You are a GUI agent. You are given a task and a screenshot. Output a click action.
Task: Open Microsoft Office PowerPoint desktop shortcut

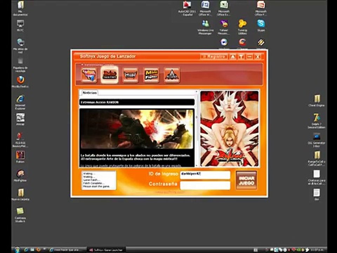coord(261,8)
